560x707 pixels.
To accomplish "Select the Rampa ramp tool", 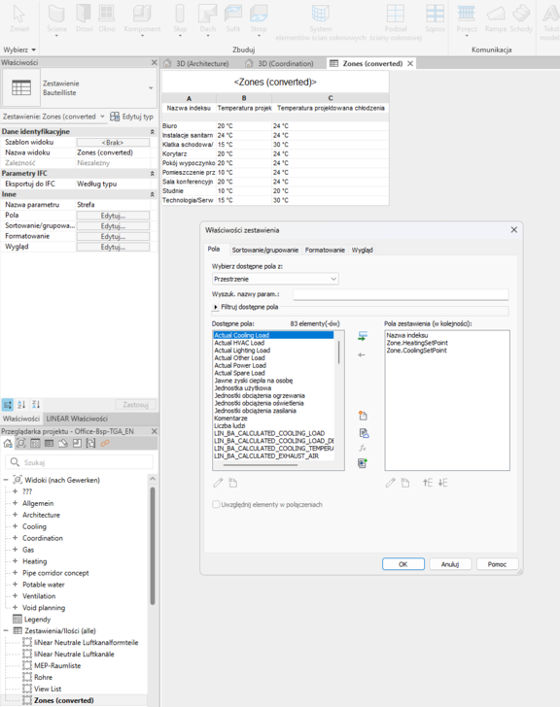I will pos(496,19).
